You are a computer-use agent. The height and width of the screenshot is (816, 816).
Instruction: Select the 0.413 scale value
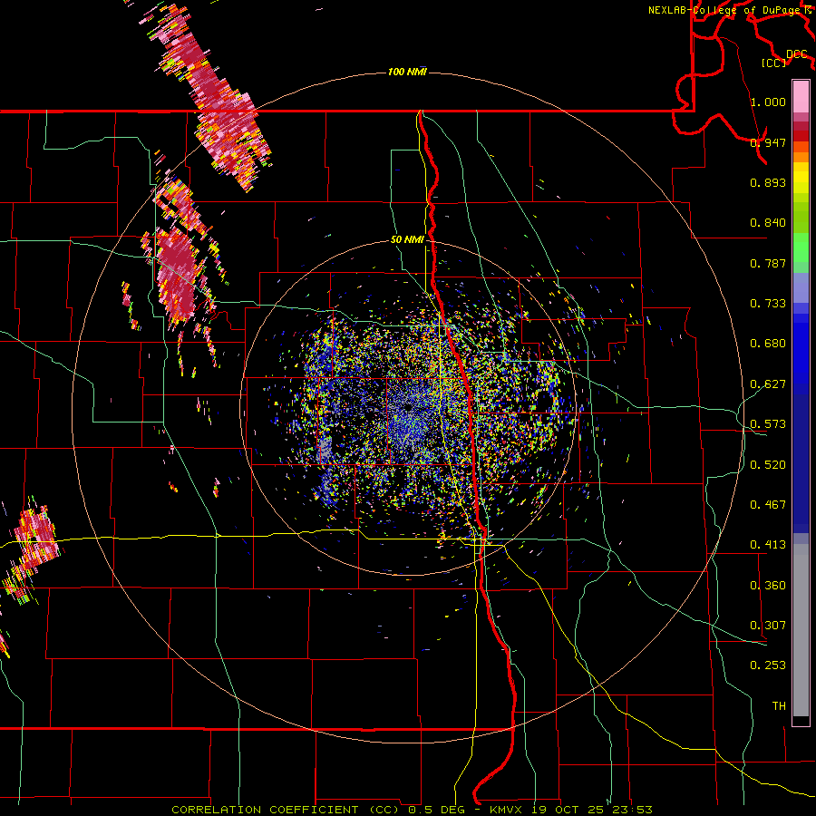pos(768,545)
